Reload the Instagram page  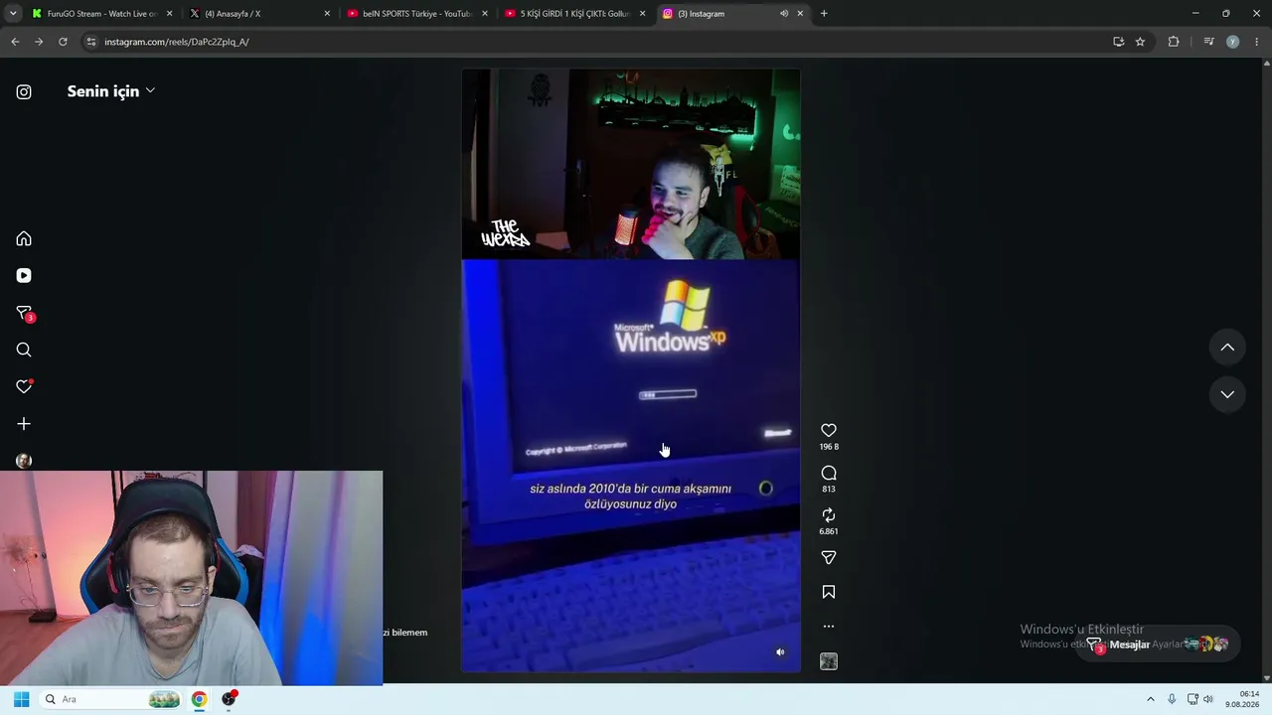click(63, 42)
